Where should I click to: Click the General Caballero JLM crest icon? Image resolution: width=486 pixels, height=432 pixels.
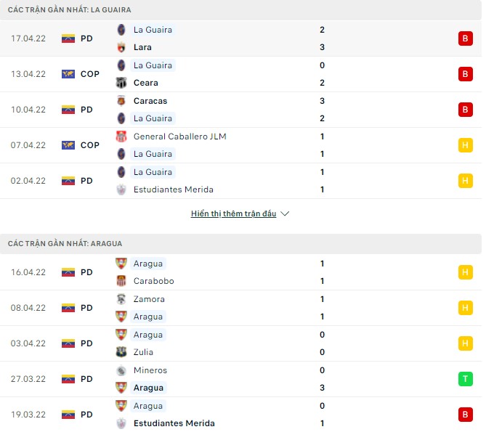pos(121,136)
